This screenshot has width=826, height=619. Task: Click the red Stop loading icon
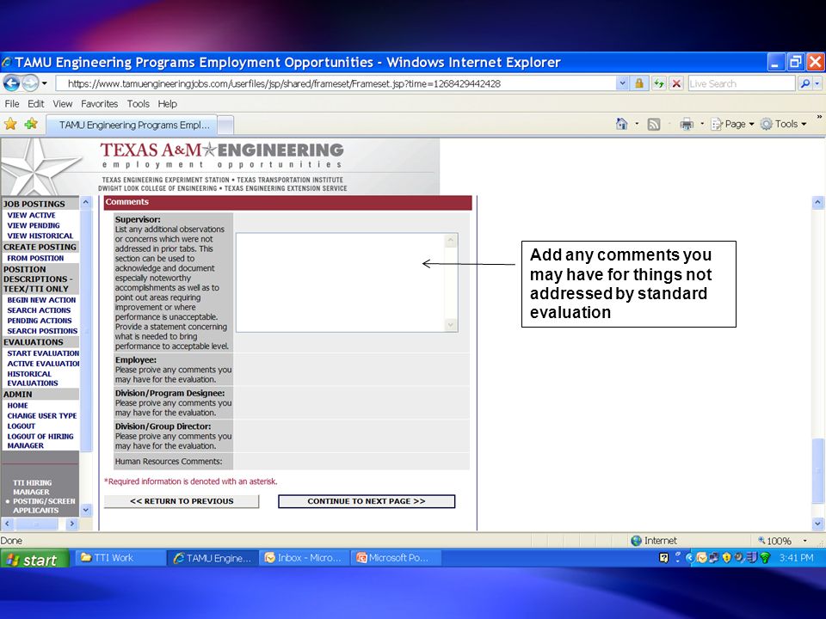676,83
